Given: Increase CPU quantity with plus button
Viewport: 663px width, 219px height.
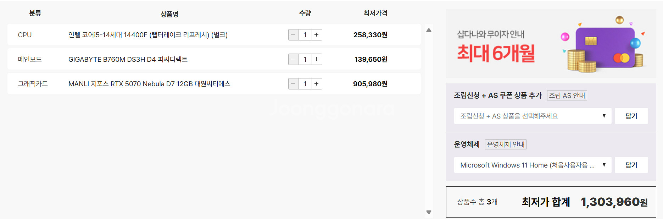Looking at the screenshot, I should pyautogui.click(x=317, y=35).
